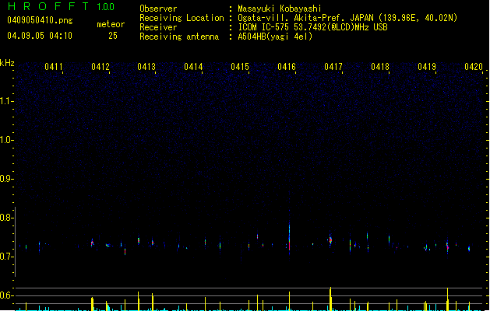Click the 0.8 frequency axis label
Image resolution: width=490 pixels, height=311 pixels.
[x=6, y=218]
